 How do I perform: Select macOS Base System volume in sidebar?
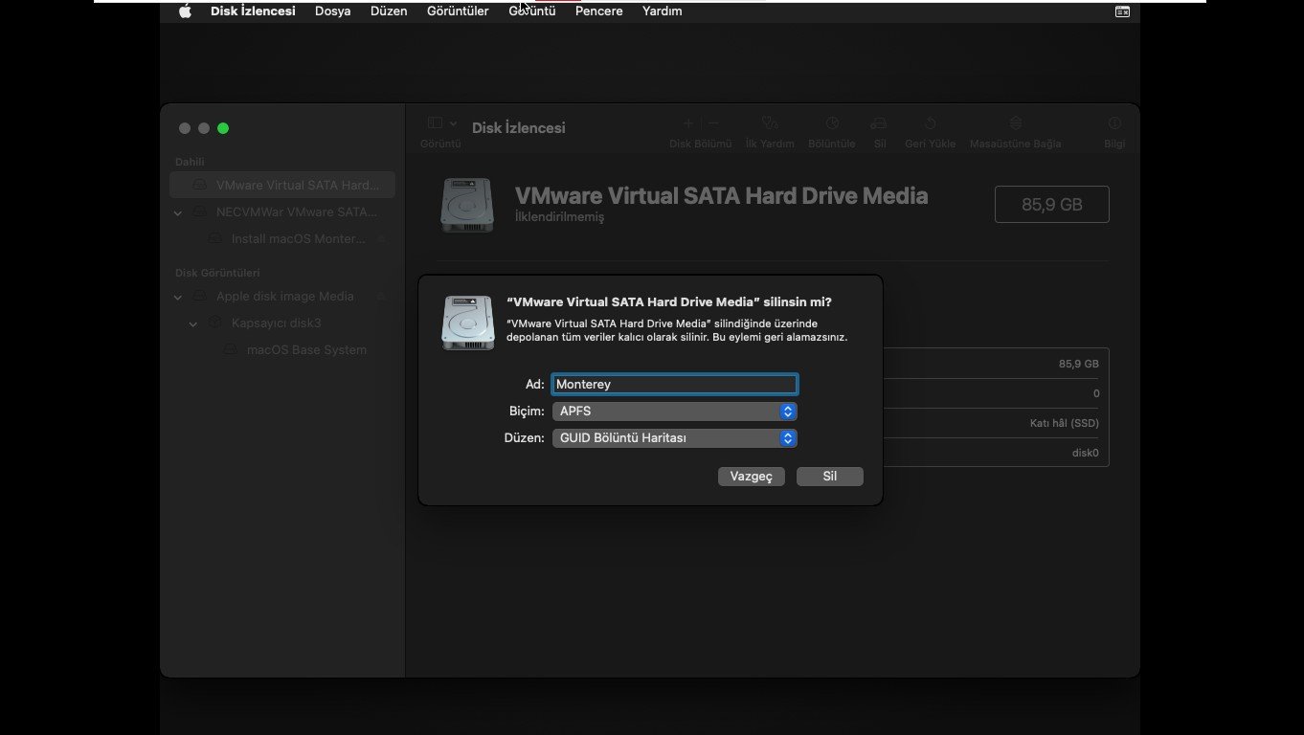click(x=282, y=349)
